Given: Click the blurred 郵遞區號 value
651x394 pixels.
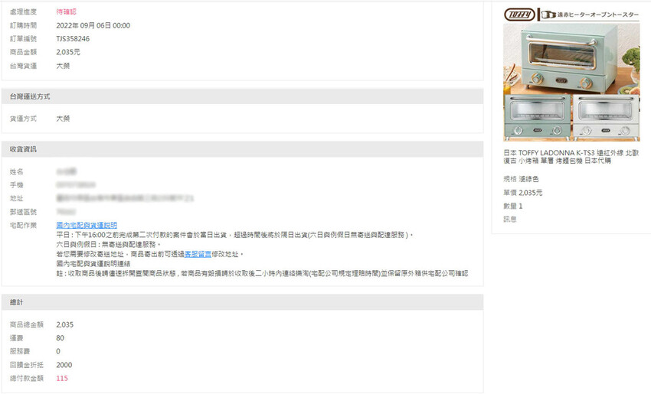Looking at the screenshot, I should [66, 211].
